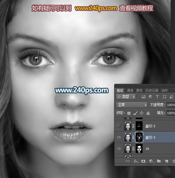The width and height of the screenshot is (175, 178).
Task: Filter layers by pixel image type
Action: coord(143,97)
